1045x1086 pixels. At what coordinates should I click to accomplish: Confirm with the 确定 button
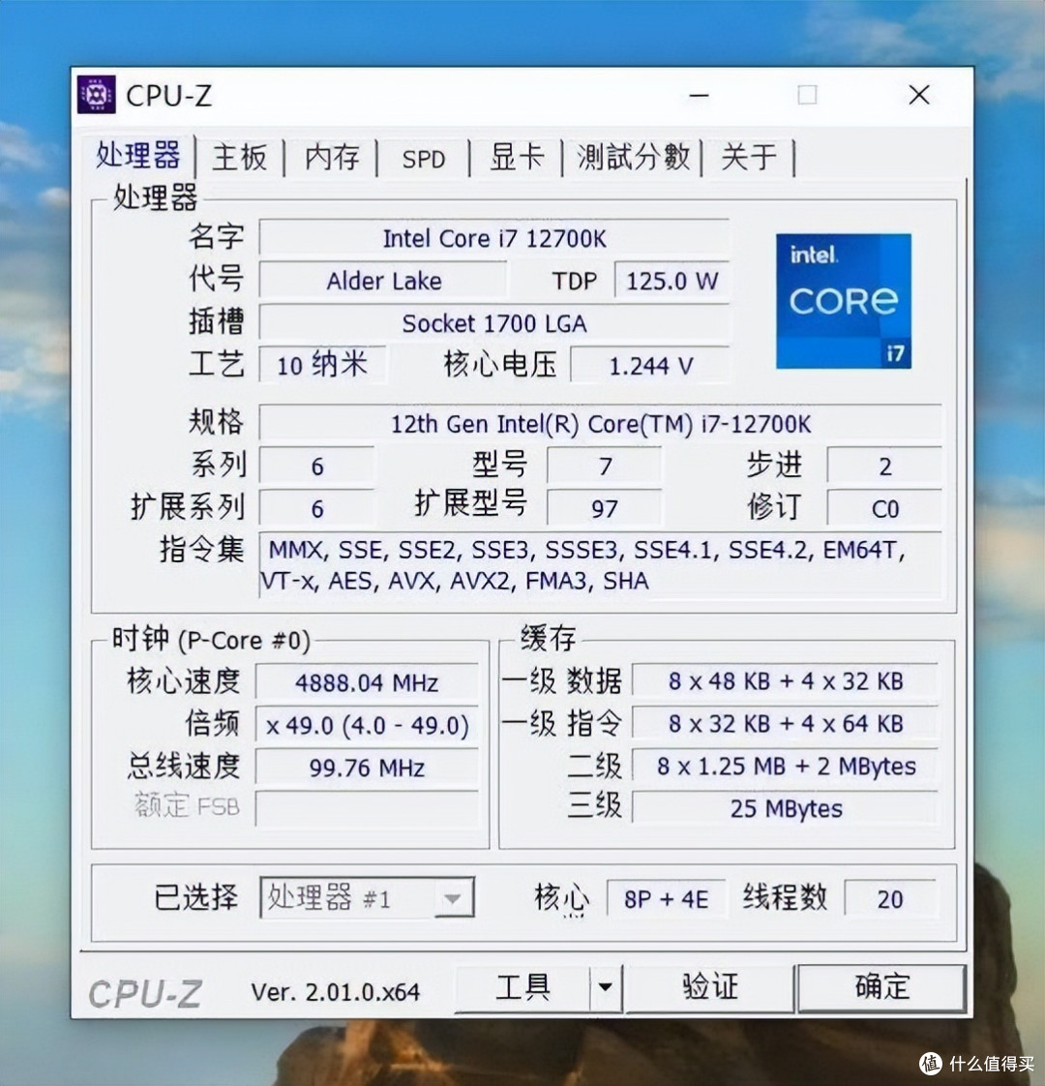pyautogui.click(x=881, y=987)
